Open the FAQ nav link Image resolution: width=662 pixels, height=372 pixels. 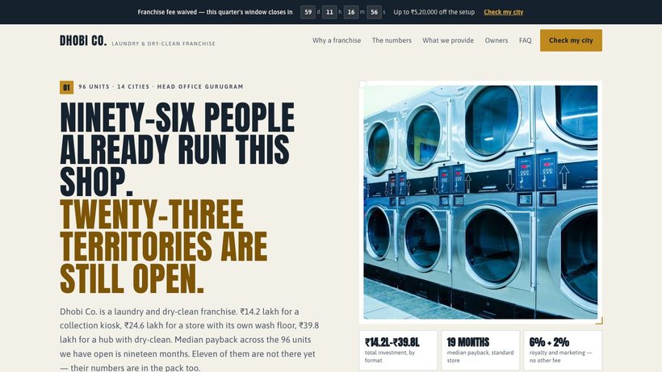pos(526,40)
